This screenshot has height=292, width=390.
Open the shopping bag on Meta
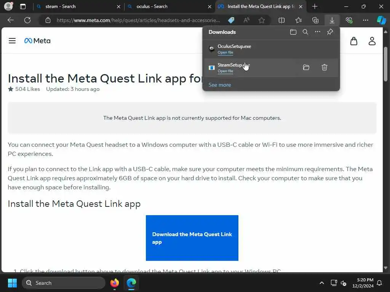(354, 41)
